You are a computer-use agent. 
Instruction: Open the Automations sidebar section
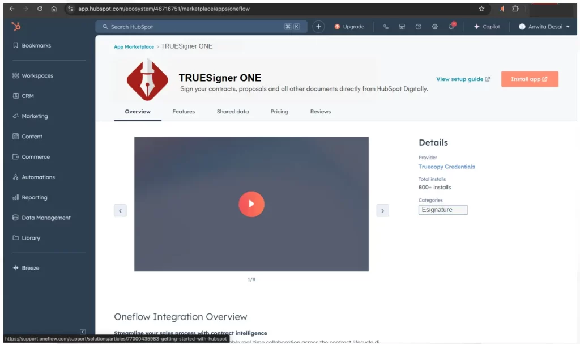click(x=33, y=177)
